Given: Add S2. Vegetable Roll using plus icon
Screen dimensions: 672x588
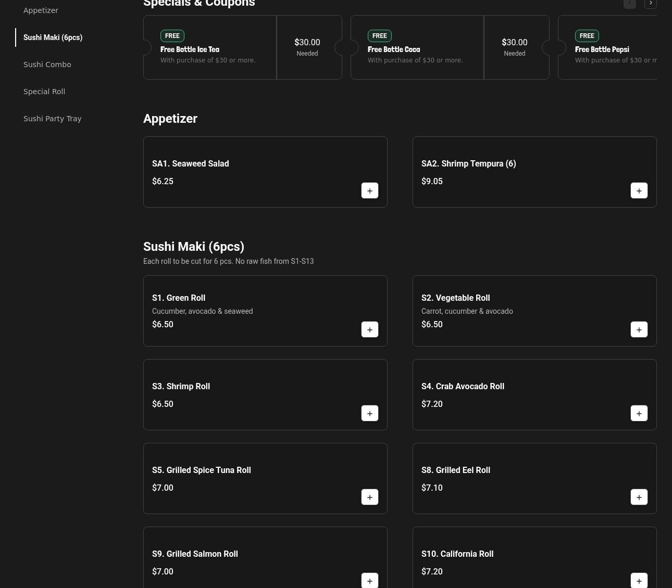Looking at the screenshot, I should tap(639, 329).
